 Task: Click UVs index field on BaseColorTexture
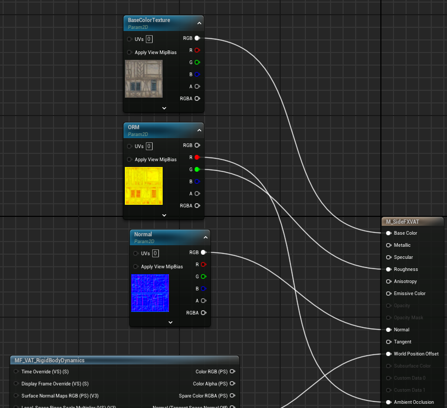point(149,39)
